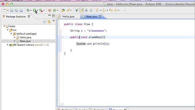Select JRE System Library [JavaSE-1.6]

pos(31,45)
